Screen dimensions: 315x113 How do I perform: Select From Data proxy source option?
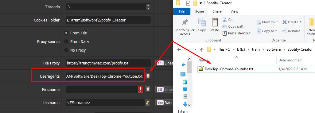[66, 42]
